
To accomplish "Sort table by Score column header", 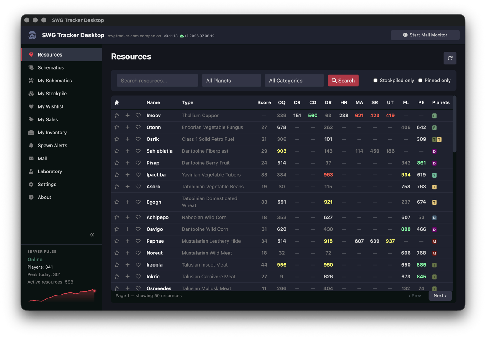I will click(x=264, y=102).
